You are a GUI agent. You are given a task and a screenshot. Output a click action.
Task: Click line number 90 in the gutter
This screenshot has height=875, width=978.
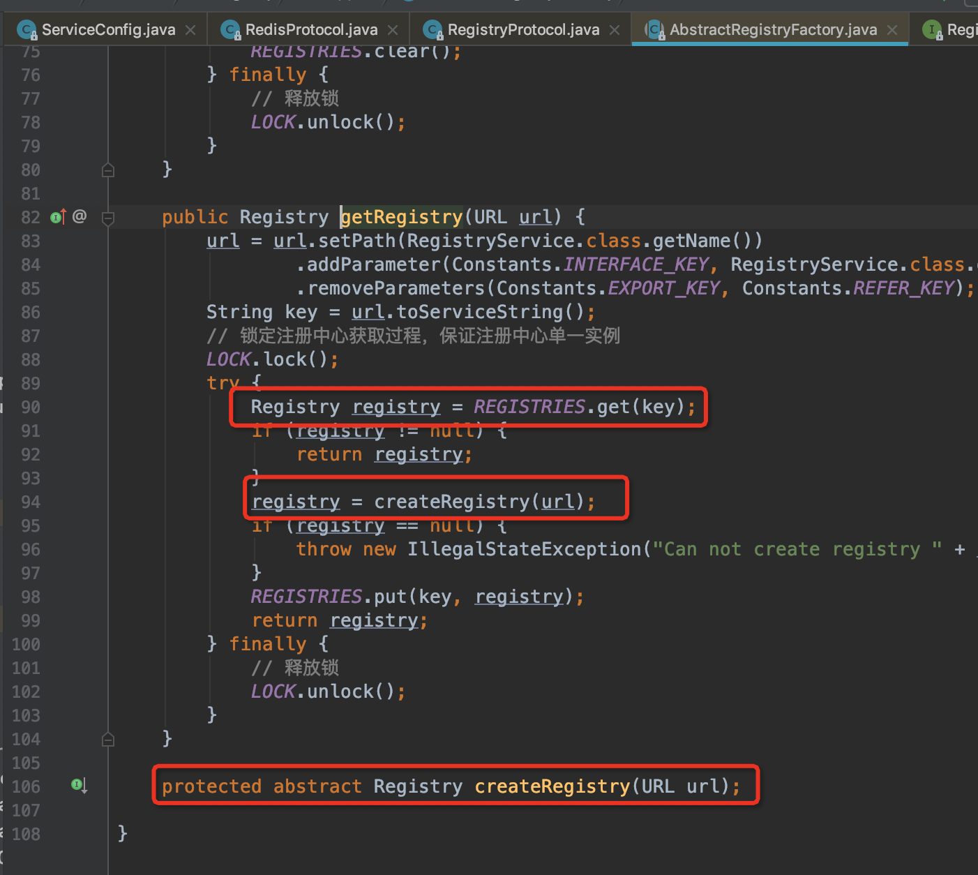[31, 407]
